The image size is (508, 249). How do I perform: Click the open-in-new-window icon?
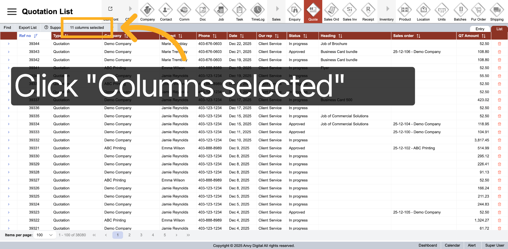pyautogui.click(x=110, y=9)
